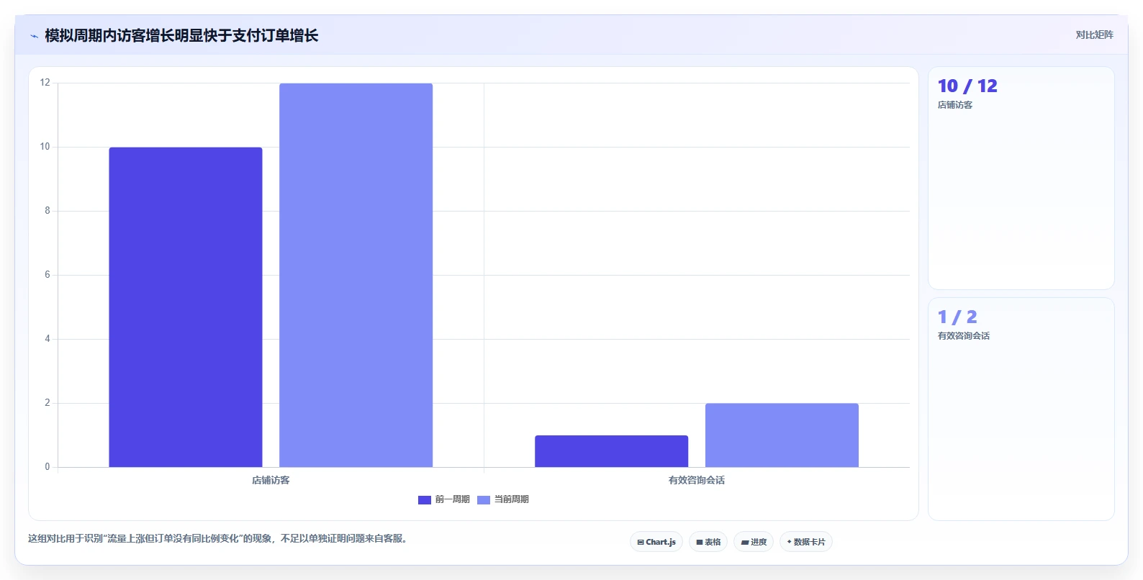Click the heading 模拟周期内访客增长明显快于支付订单增长
The width and height of the screenshot is (1143, 580).
click(181, 36)
